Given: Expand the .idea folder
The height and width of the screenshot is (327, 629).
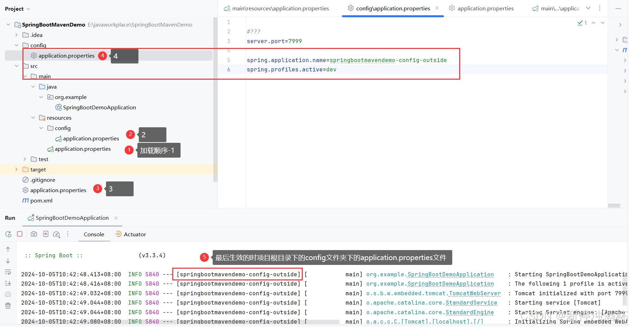Looking at the screenshot, I should pos(16,35).
